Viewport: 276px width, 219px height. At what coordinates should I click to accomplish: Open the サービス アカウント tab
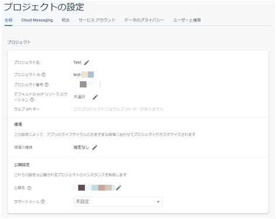pyautogui.click(x=97, y=20)
